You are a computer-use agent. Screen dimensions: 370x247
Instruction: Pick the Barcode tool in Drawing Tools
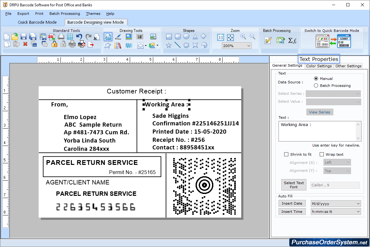click(140, 37)
